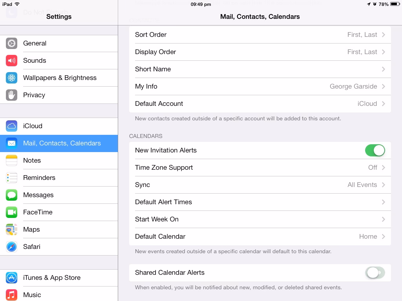Open Display Order chevron
This screenshot has width=402, height=301.
click(383, 52)
